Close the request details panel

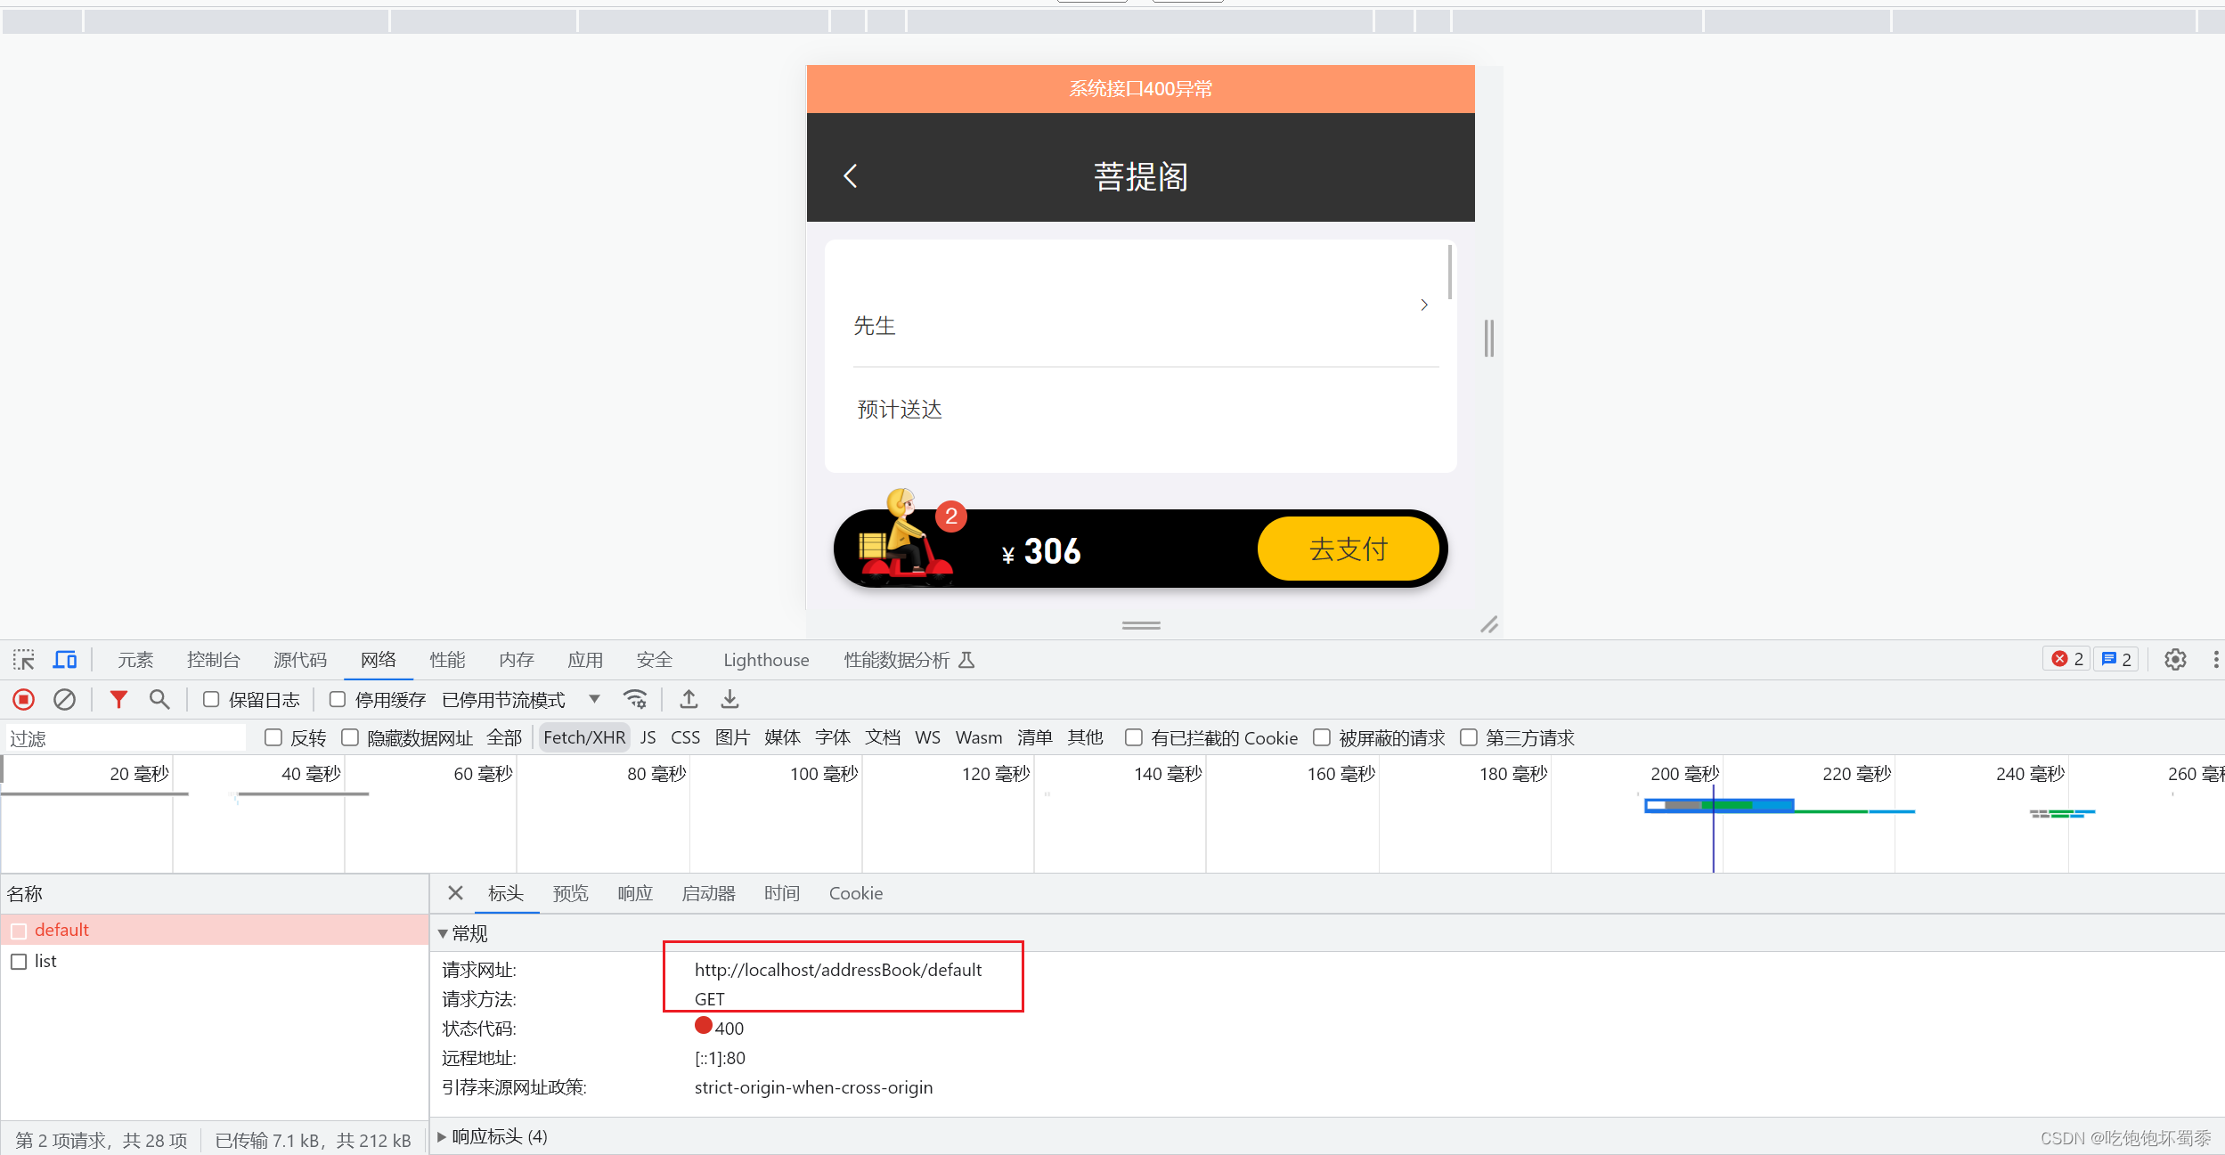point(455,893)
